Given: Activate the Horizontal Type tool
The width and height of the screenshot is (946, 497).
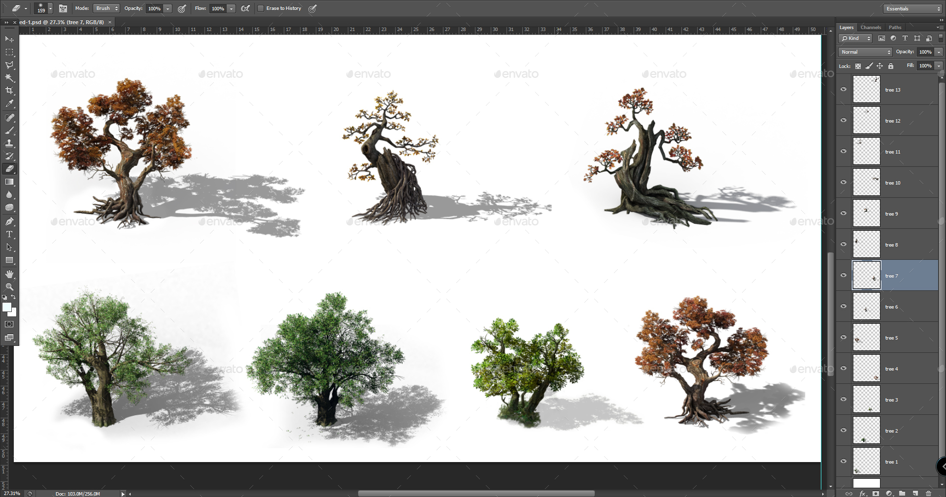Looking at the screenshot, I should tap(9, 235).
